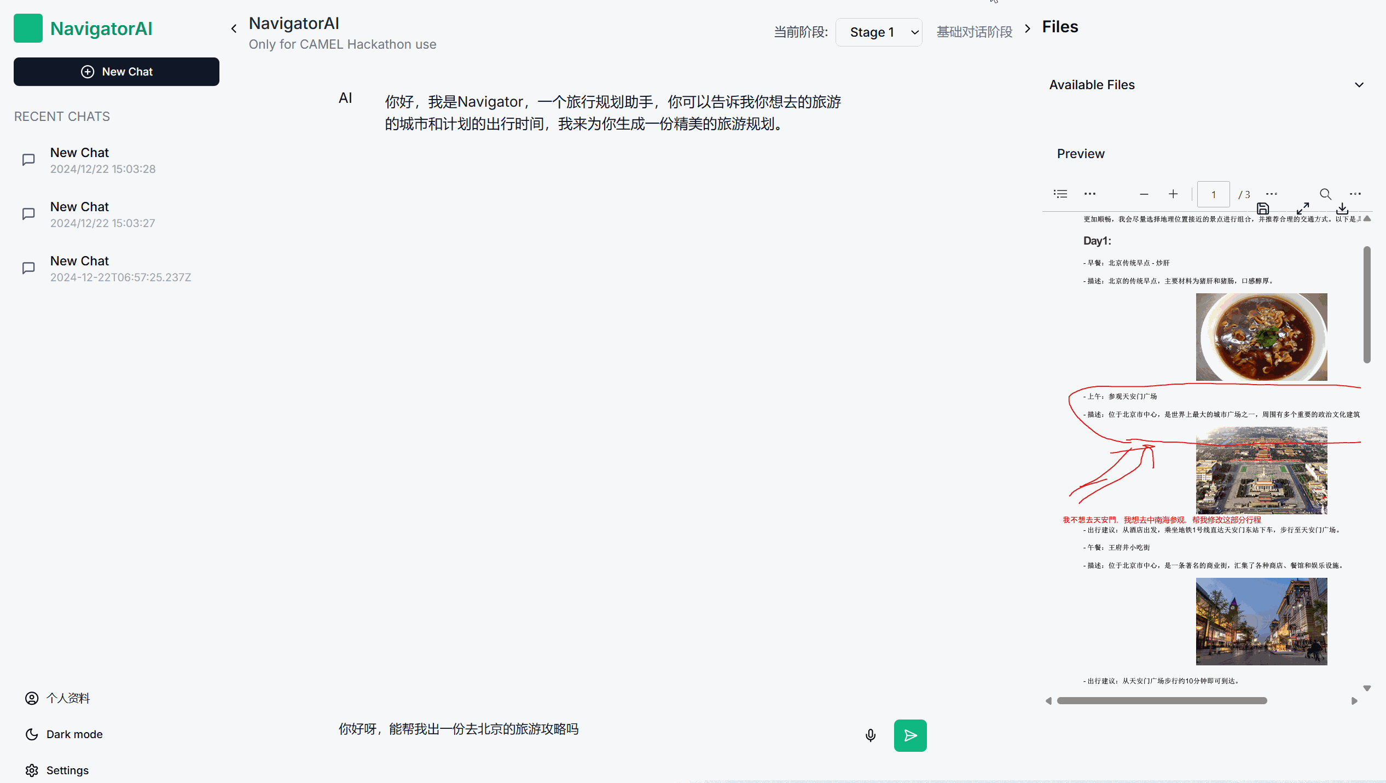Collapse the Files panel chevron

(x=1028, y=28)
